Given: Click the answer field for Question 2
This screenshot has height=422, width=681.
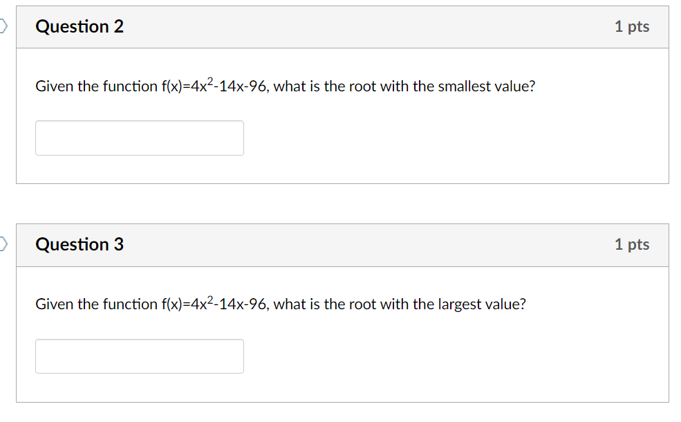Looking at the screenshot, I should [139, 138].
